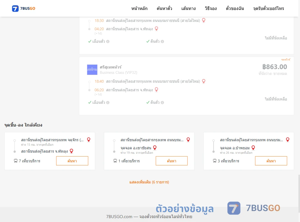Click bus icon next to 3 เที่ยวบริการ
Image resolution: width=300 pixels, height=222 pixels.
[215, 161]
